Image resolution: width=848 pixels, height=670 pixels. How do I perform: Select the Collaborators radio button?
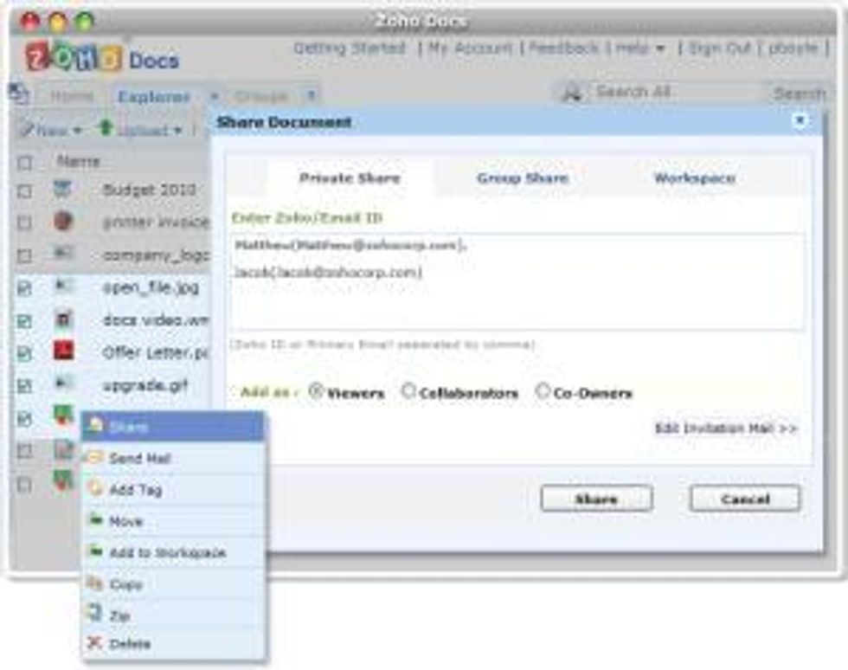408,391
